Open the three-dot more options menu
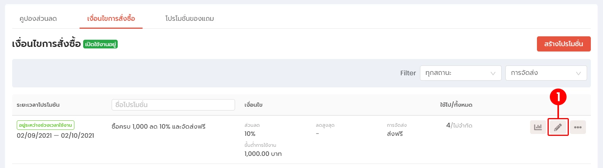The image size is (603, 168). point(578,127)
